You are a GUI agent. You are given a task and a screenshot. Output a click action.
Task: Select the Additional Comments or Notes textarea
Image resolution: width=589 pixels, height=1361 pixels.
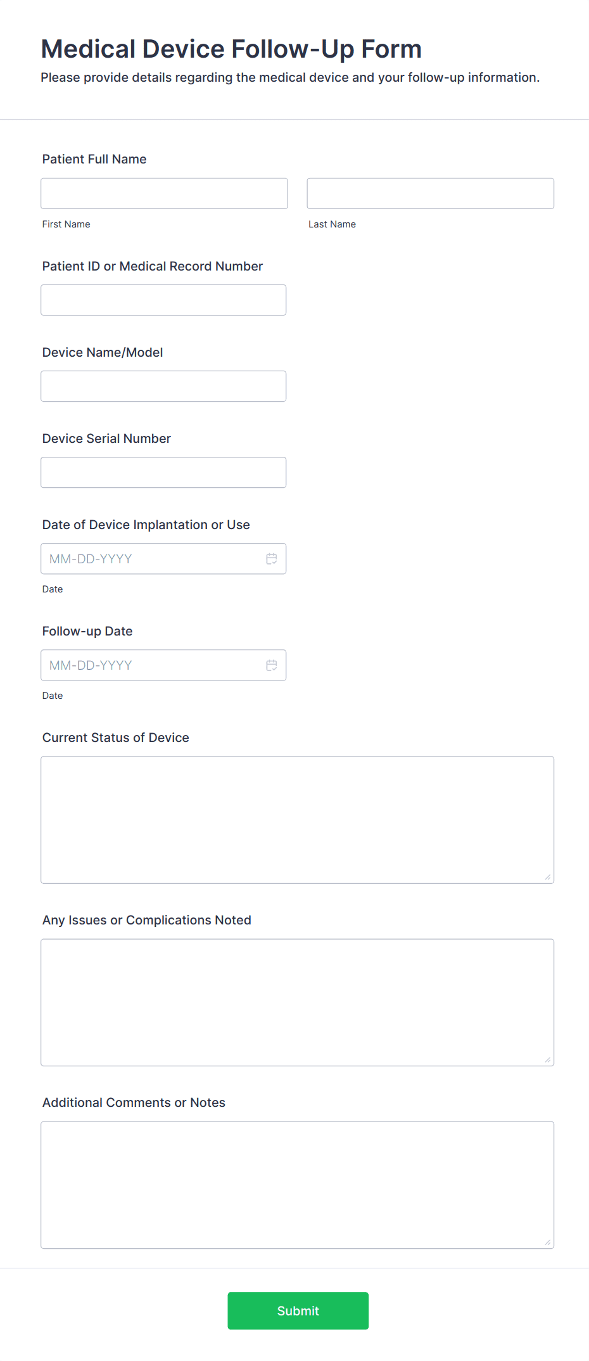coord(297,1184)
